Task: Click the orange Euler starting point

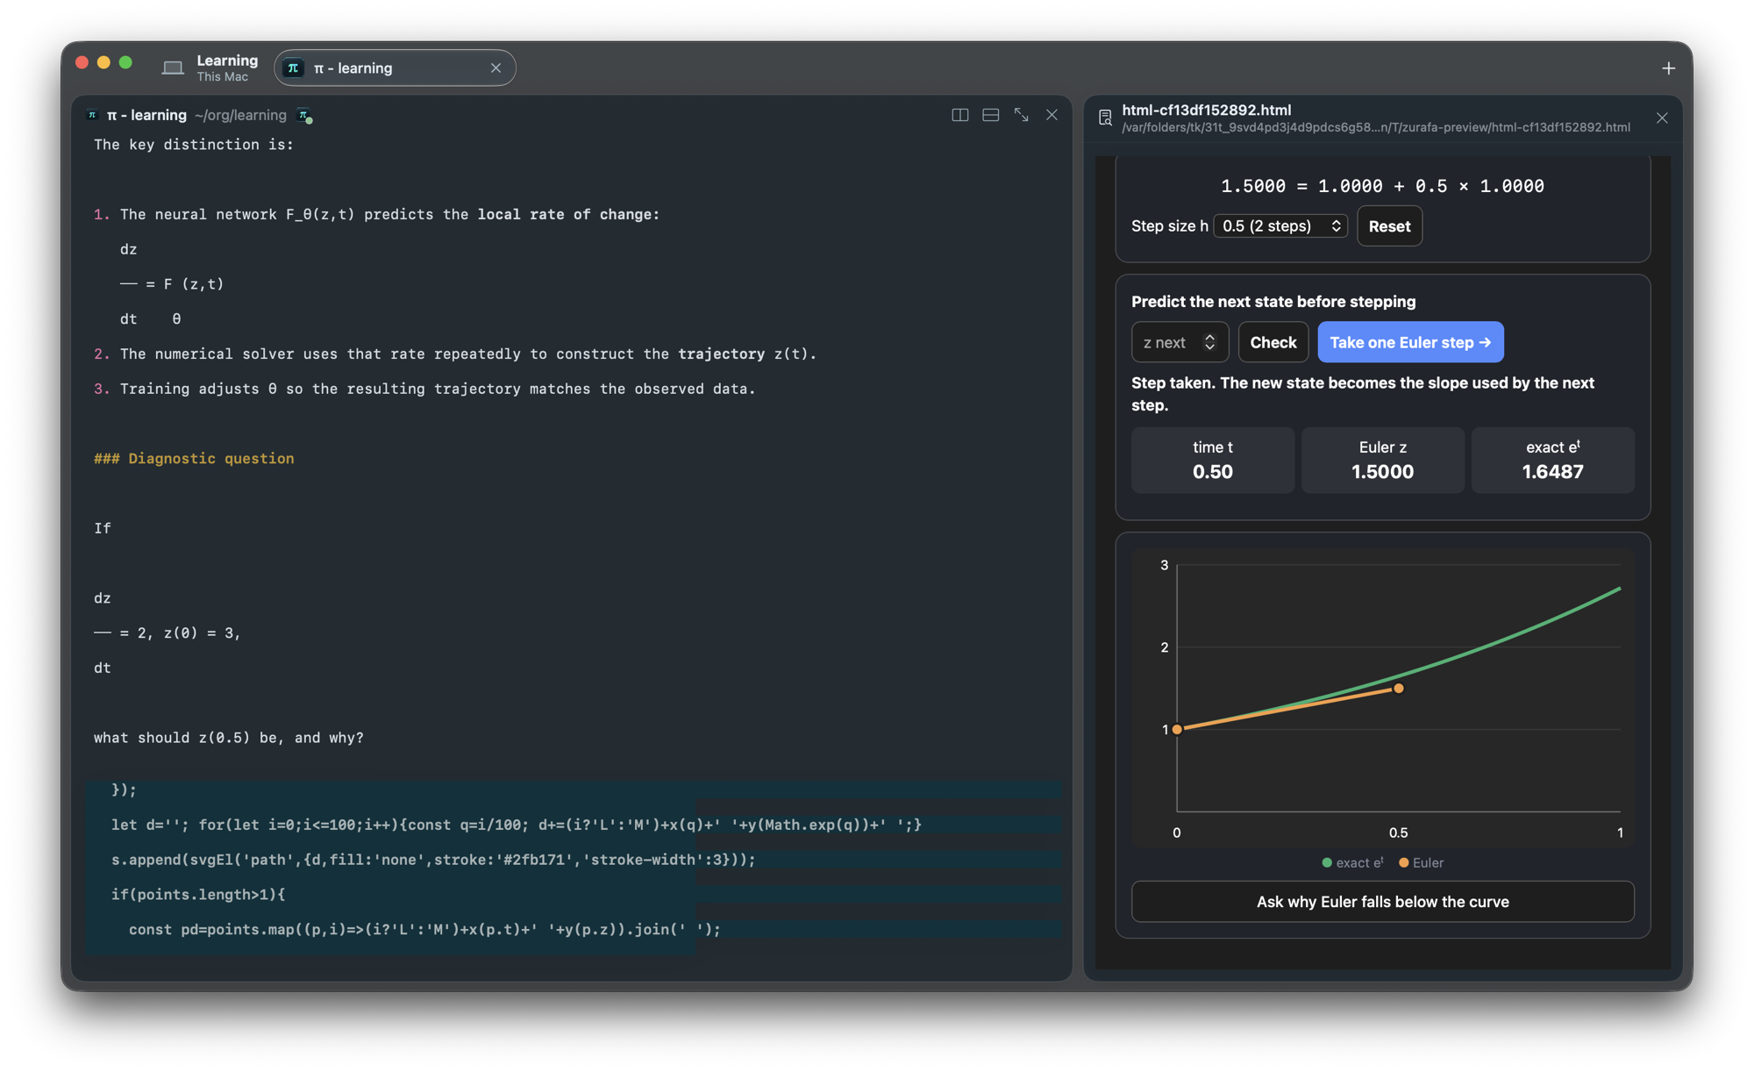Action: 1177,729
